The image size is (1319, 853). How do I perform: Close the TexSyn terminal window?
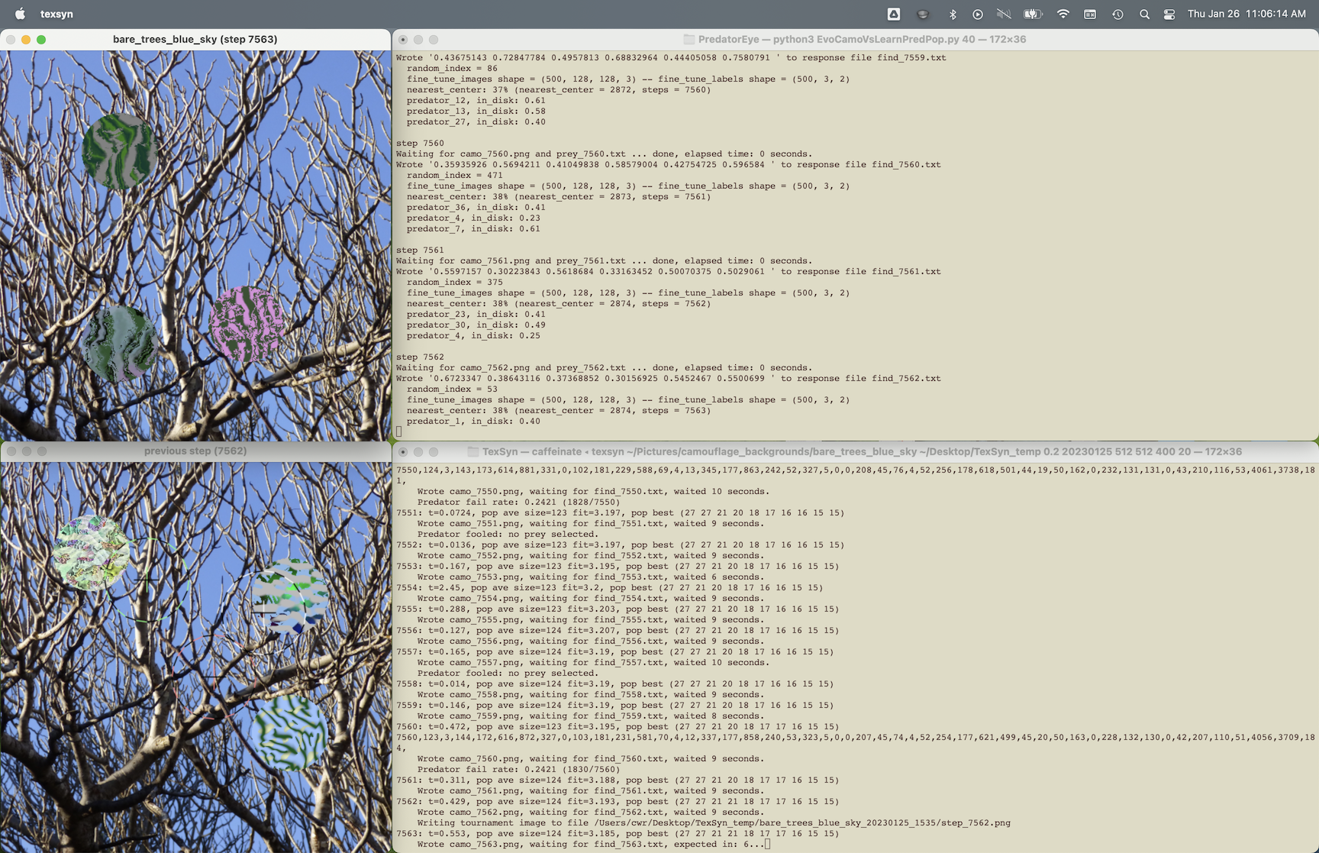403,451
